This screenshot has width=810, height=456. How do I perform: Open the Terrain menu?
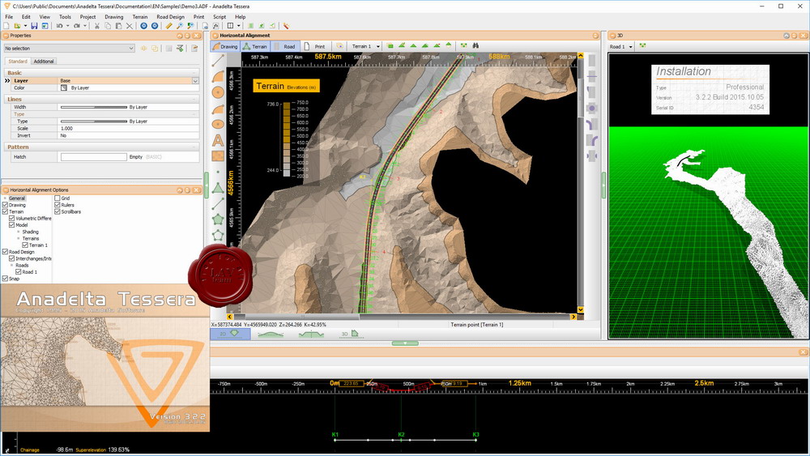click(x=139, y=16)
